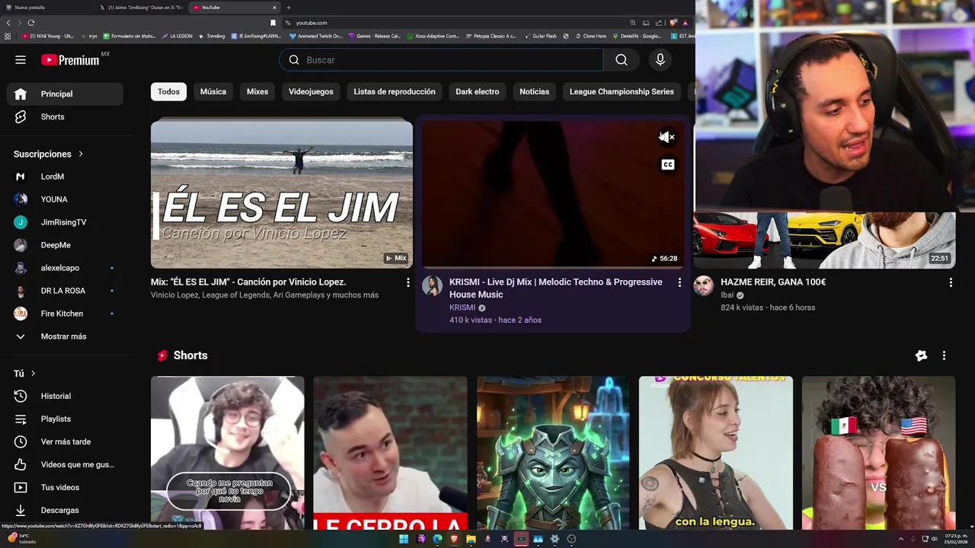Open the Short with green armored character
Image resolution: width=975 pixels, height=548 pixels.
pyautogui.click(x=553, y=453)
